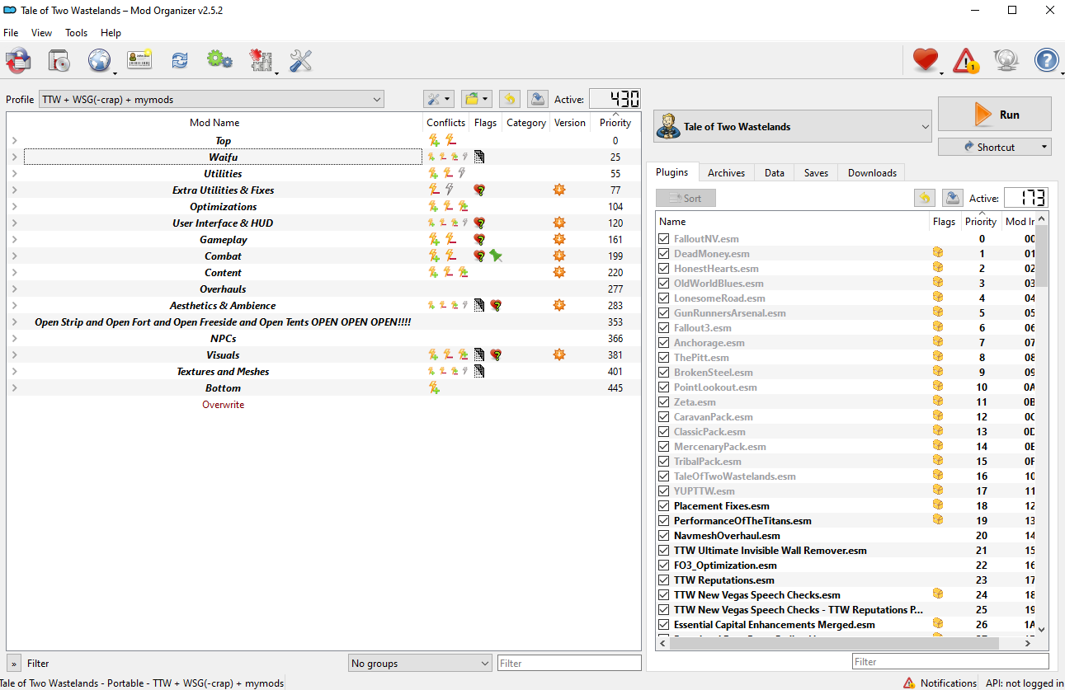The image size is (1065, 690).
Task: Click the plugin list restore backup icon
Action: [x=925, y=198]
